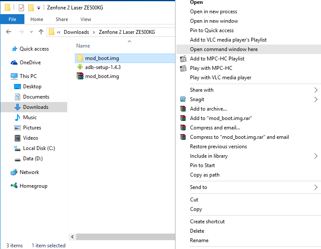Click the Music note icon
This screenshot has height=249, width=321.
[18, 117]
